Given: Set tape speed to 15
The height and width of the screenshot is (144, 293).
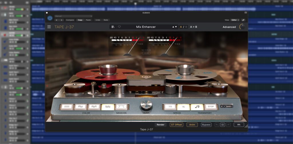Looking at the screenshot, I should (x=183, y=107).
